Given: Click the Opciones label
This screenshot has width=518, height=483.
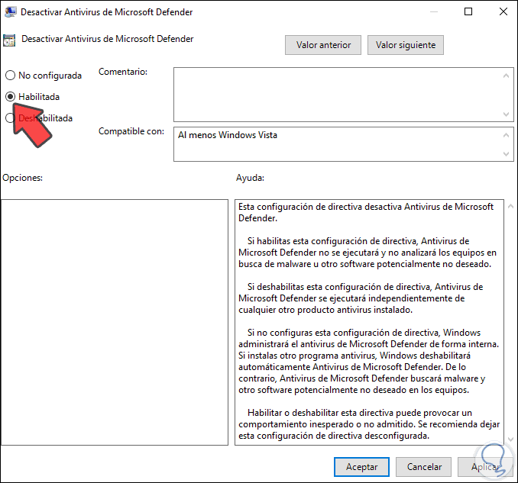Looking at the screenshot, I should point(22,178).
